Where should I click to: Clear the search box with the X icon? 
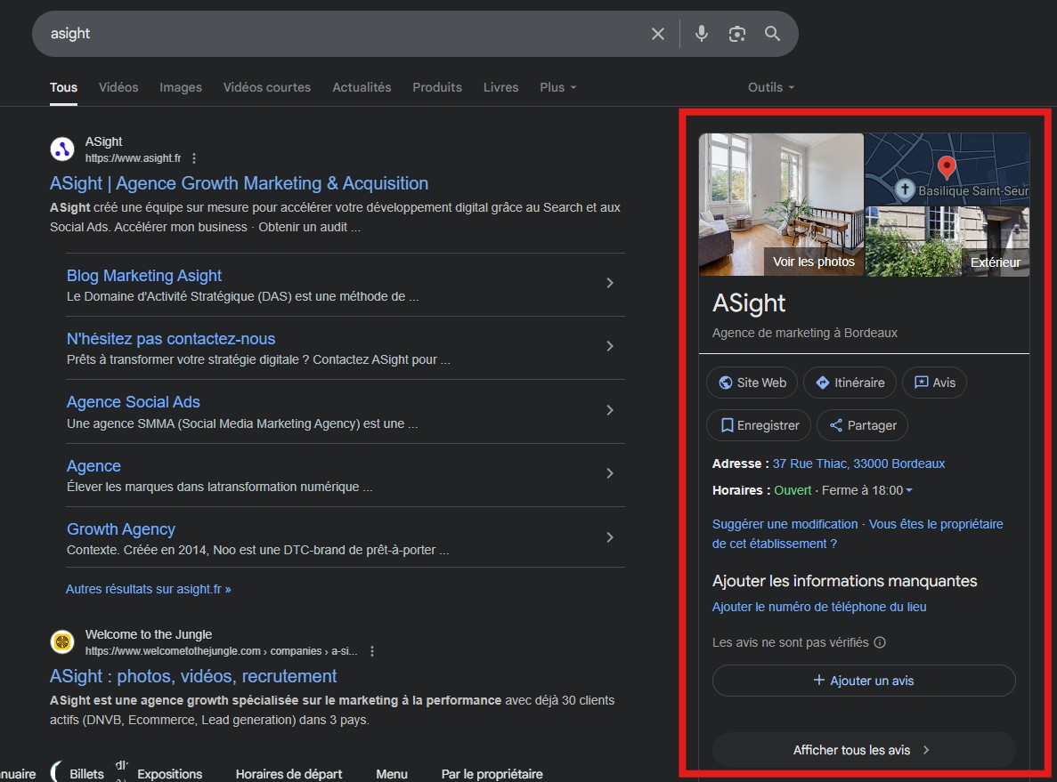[658, 34]
